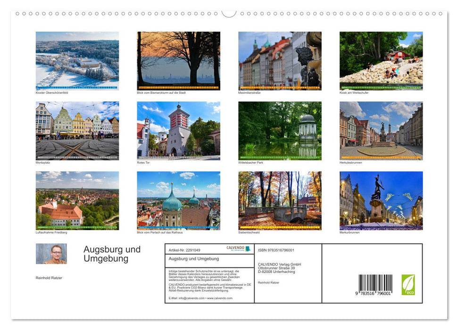Click the caption 'Herkulesbrunnen'
458x330 pixels.
point(350,162)
